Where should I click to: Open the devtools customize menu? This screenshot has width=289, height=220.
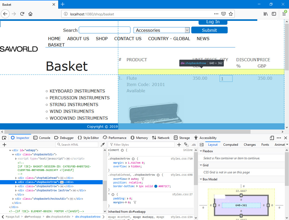coord(279,138)
